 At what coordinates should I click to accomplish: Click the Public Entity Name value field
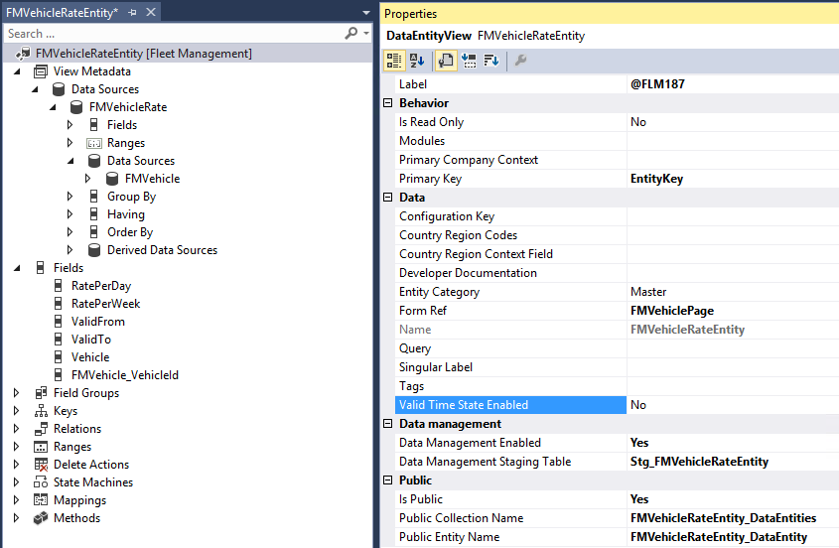733,537
